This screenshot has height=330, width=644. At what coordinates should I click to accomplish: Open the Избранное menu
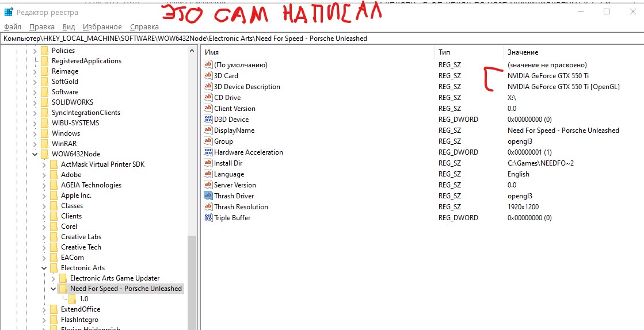[x=102, y=26]
